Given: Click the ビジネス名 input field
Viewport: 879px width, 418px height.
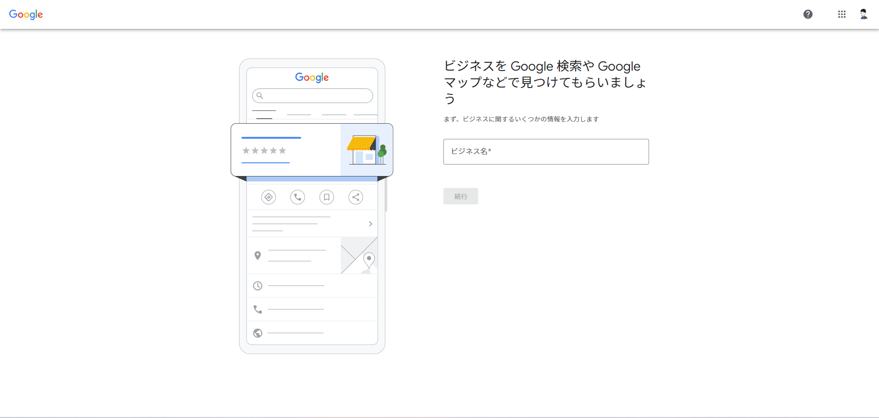Looking at the screenshot, I should point(546,152).
